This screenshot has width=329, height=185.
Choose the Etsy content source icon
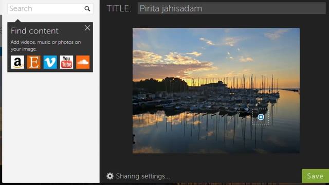[34, 62]
